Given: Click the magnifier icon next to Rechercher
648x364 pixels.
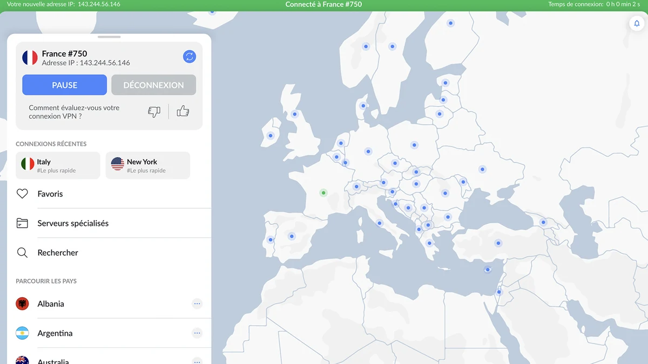Looking at the screenshot, I should click(22, 252).
